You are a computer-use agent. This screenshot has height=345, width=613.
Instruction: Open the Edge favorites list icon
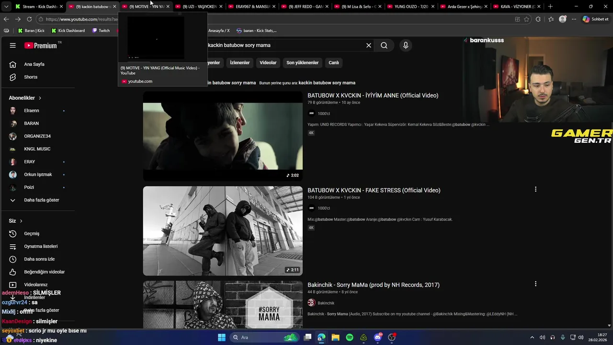click(x=551, y=19)
